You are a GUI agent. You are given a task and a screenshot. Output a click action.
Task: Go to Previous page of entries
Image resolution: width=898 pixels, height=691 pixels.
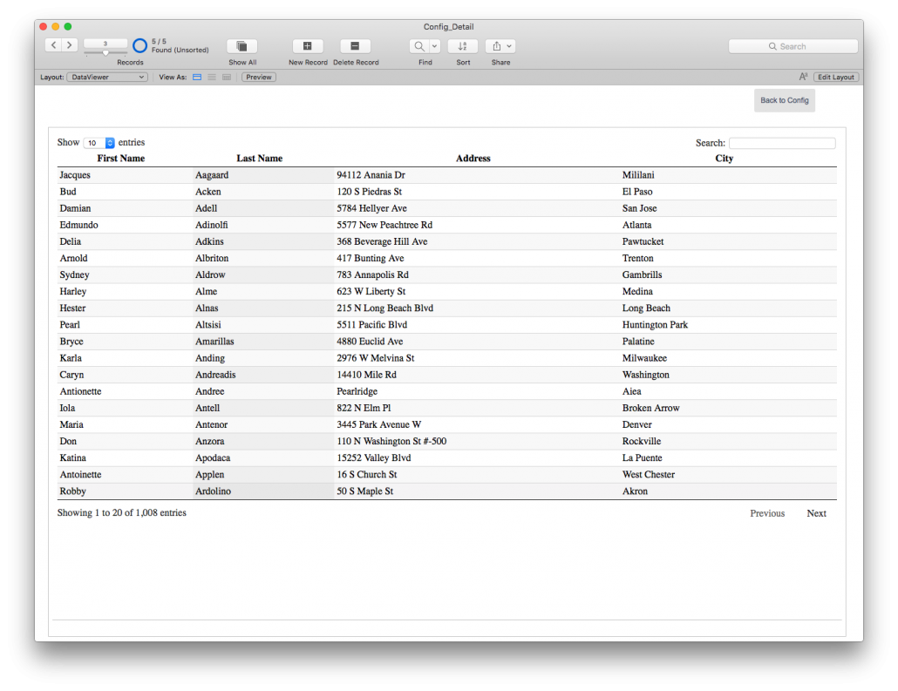[767, 513]
